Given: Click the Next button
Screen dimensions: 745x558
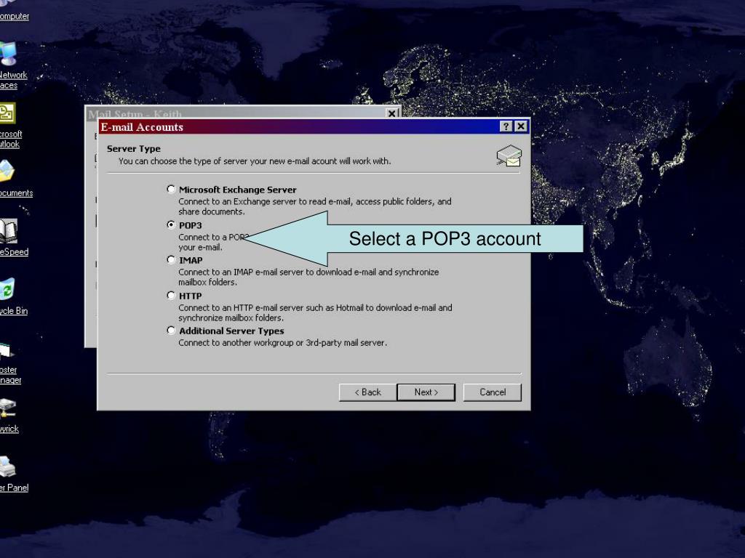Looking at the screenshot, I should (x=426, y=392).
